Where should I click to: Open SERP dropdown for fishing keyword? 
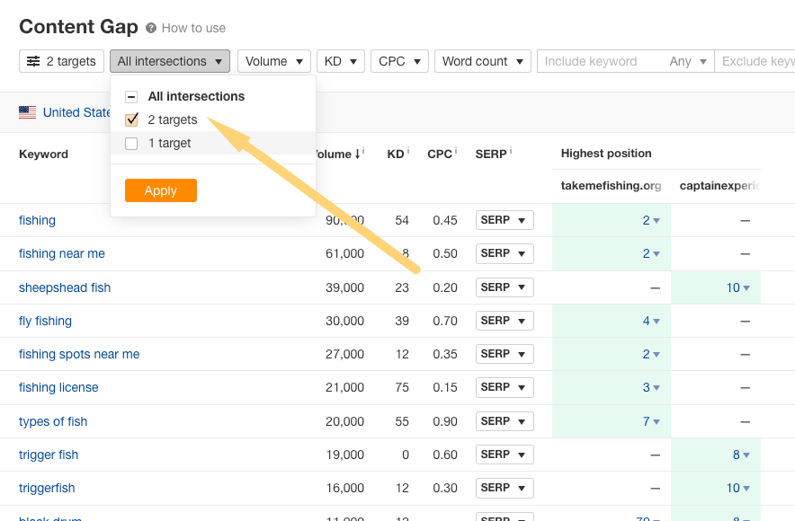[505, 220]
